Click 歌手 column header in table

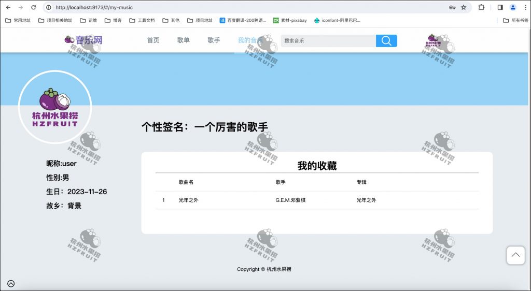281,182
